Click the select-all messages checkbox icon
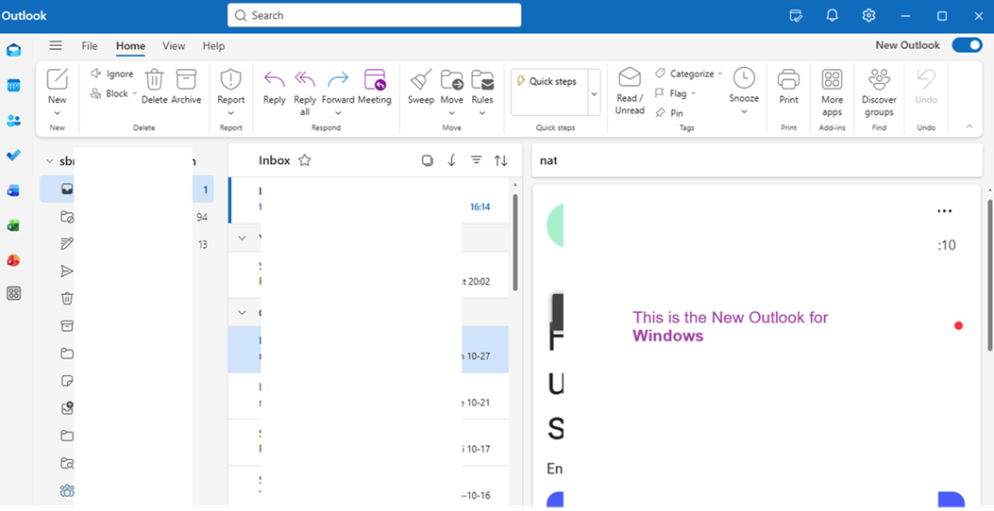Image resolution: width=994 pixels, height=511 pixels. tap(428, 161)
